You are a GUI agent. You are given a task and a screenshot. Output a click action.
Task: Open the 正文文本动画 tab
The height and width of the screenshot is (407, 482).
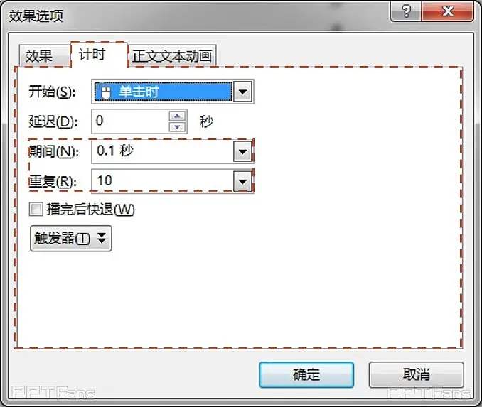172,56
